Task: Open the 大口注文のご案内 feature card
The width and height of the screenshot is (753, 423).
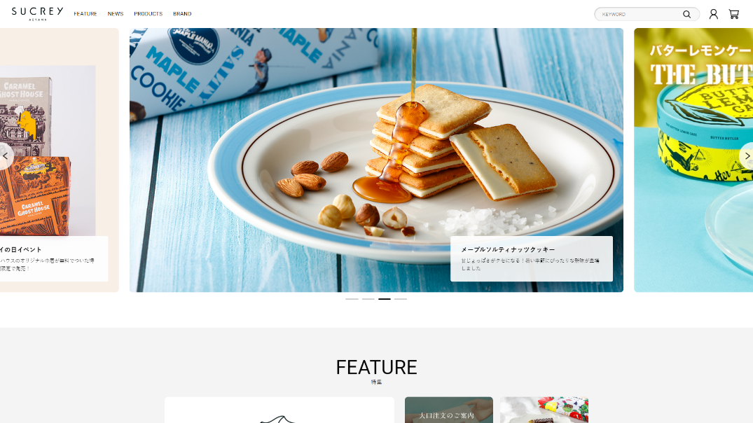Action: tap(449, 410)
